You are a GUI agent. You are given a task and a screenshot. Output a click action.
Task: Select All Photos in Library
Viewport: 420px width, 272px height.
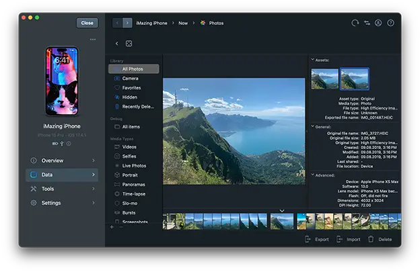pos(134,69)
